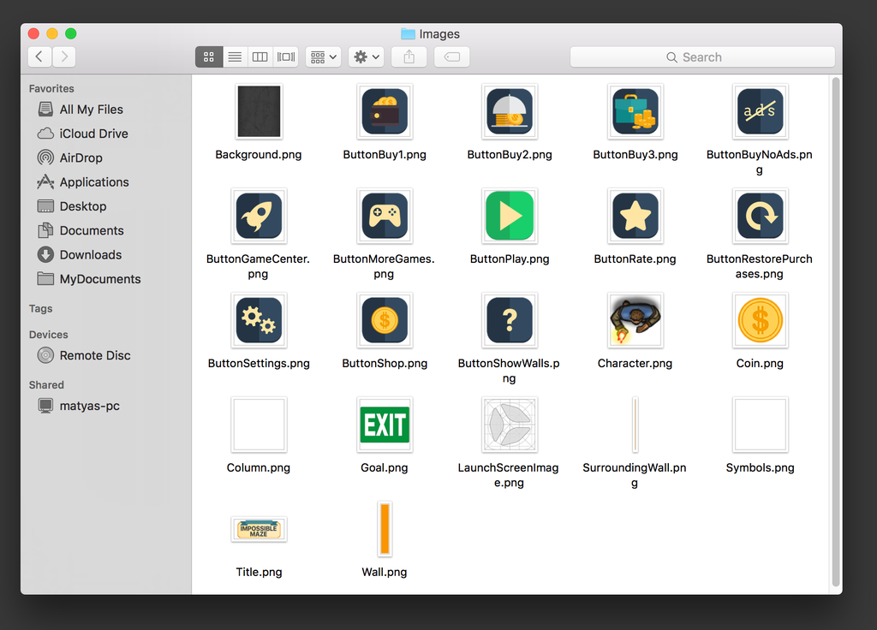Click the Character.png file name
Image resolution: width=877 pixels, height=630 pixels.
[x=635, y=363]
